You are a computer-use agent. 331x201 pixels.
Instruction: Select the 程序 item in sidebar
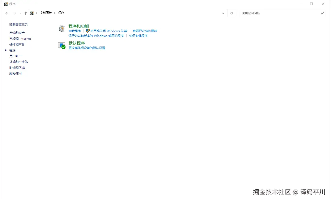(x=12, y=50)
